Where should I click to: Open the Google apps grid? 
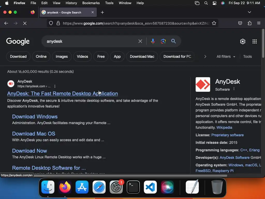tap(255, 41)
